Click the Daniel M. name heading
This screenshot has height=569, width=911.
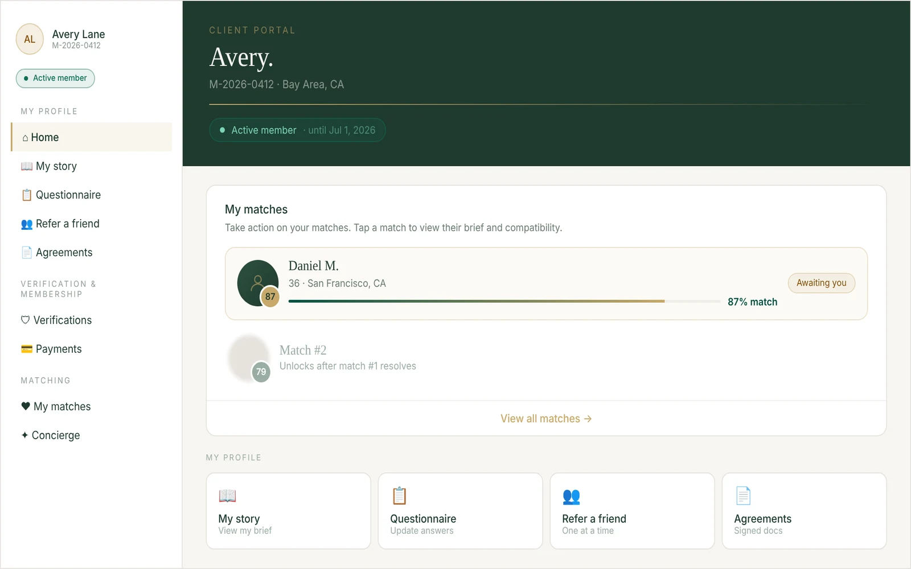[x=314, y=266]
